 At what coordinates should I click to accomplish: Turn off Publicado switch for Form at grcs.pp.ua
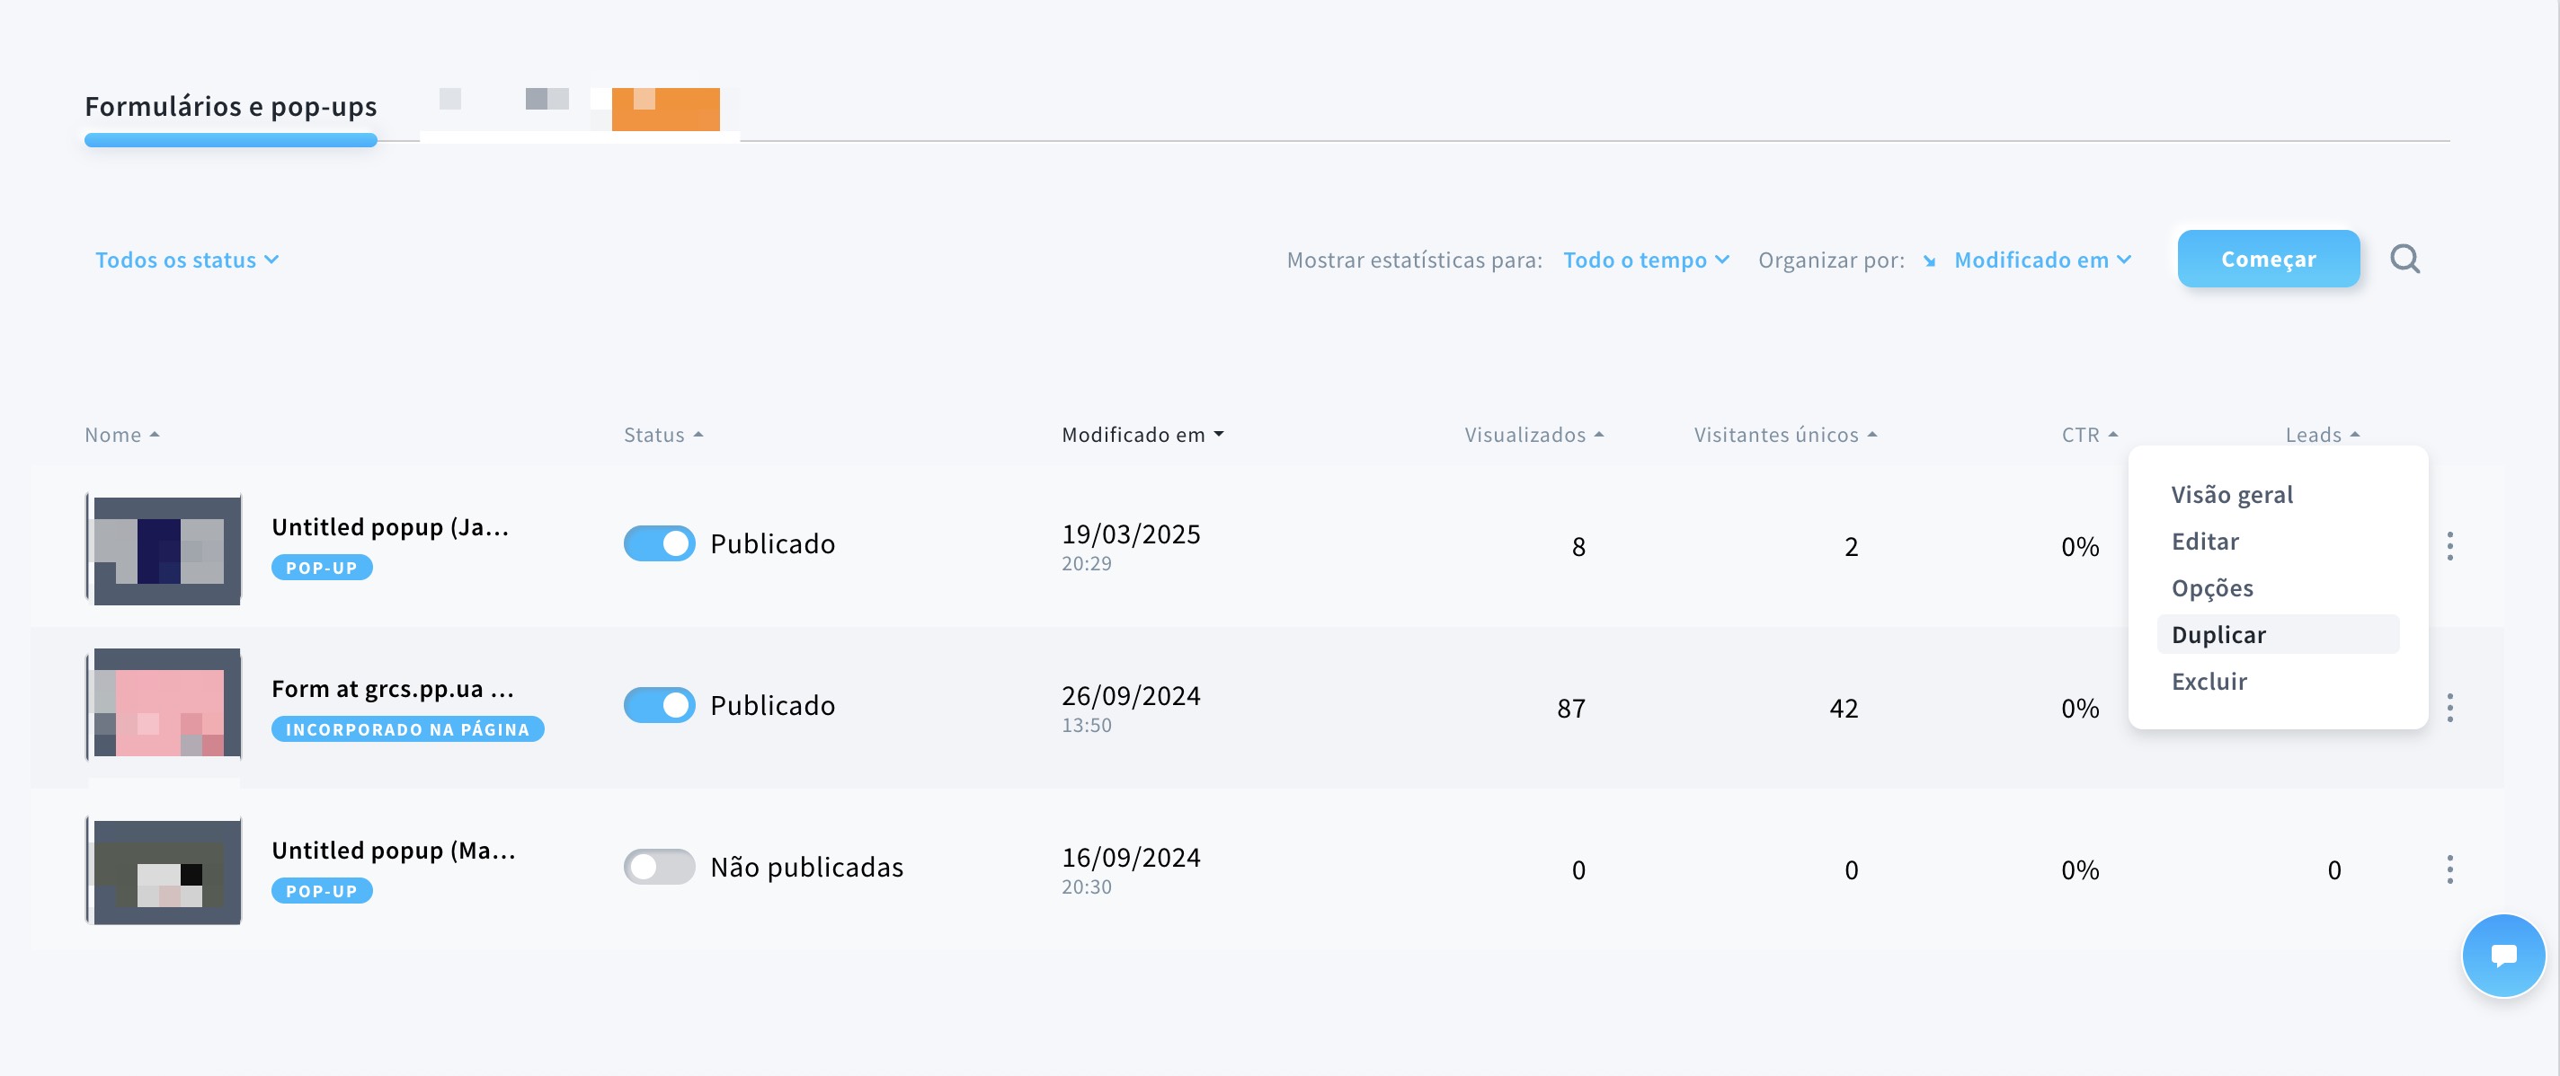coord(660,706)
